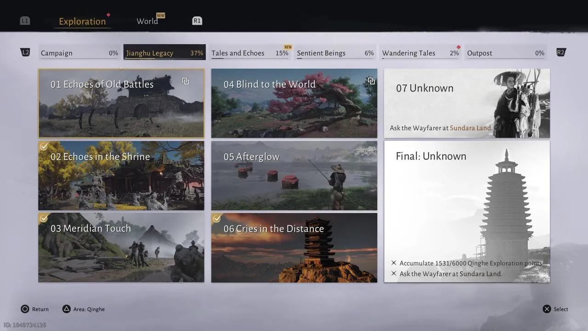Click the Area: Qinghe label
The width and height of the screenshot is (588, 331).
pyautogui.click(x=89, y=309)
